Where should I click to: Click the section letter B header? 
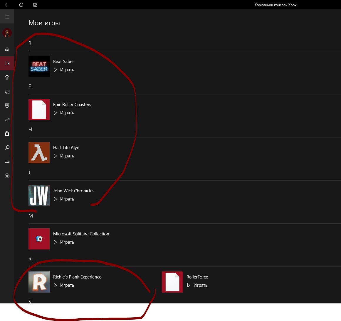[x=30, y=43]
